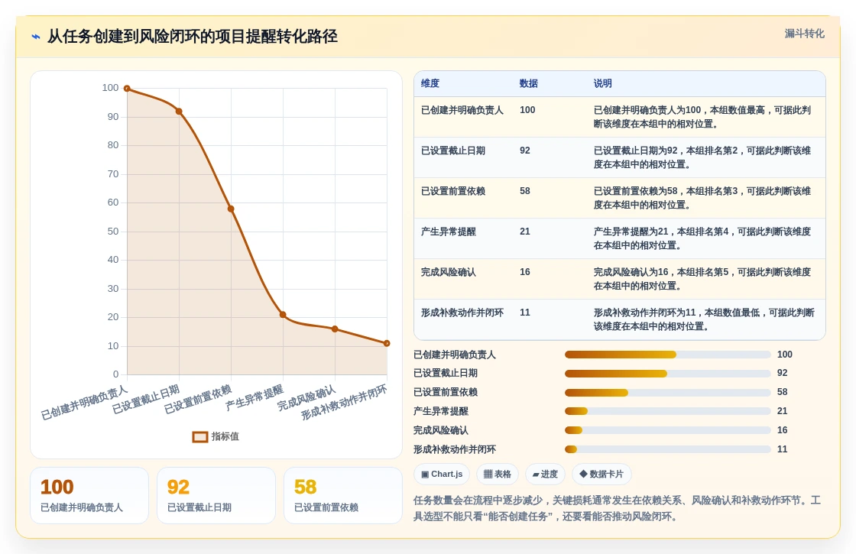Select the chart data point at 100
The height and width of the screenshot is (554, 856).
pyautogui.click(x=127, y=89)
